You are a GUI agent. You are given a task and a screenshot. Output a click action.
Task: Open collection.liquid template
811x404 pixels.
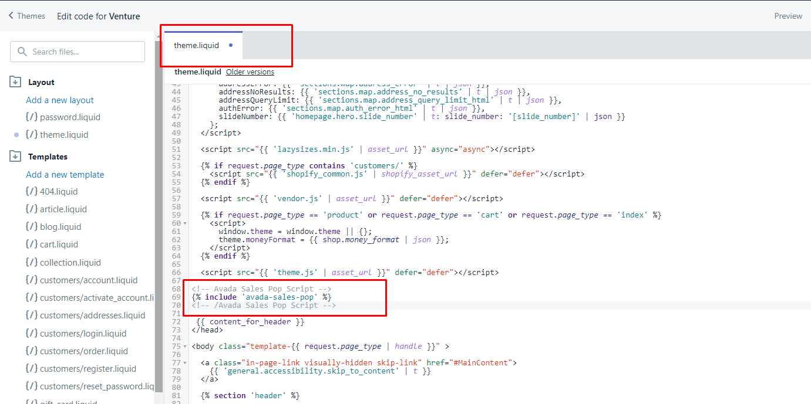click(70, 263)
